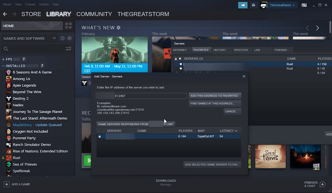Image resolution: width=332 pixels, height=193 pixels.
Task: Open the THEGREATSTORM profile tab
Action: click(x=143, y=14)
